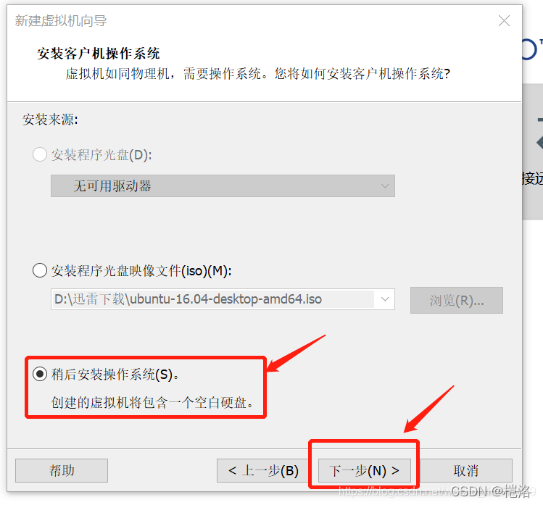Click the dark diamond icon at right edge

(x=539, y=142)
